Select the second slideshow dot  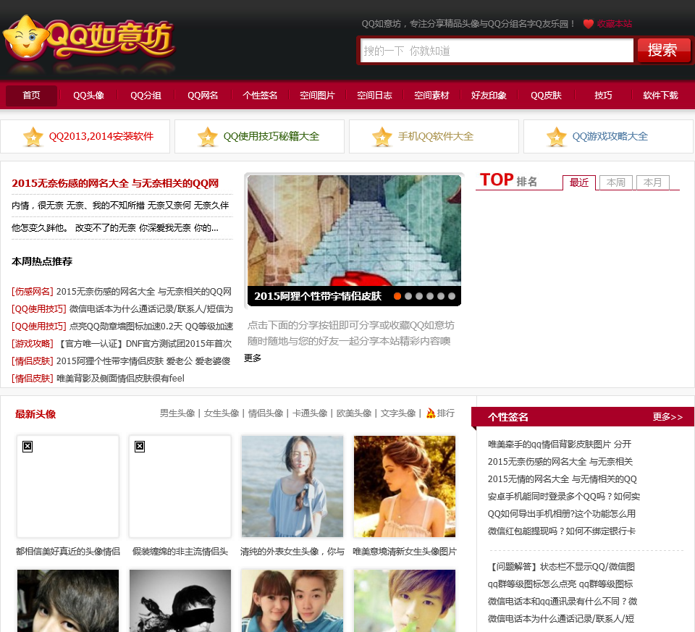tap(408, 296)
